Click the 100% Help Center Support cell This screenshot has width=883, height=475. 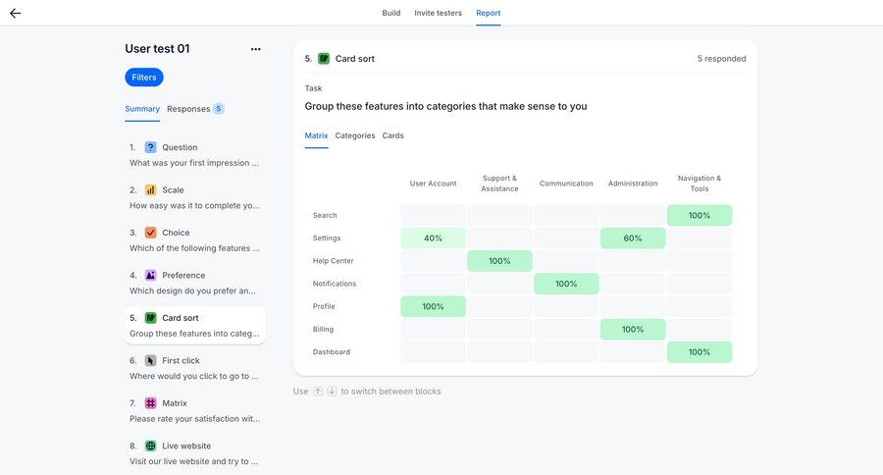[x=499, y=261]
